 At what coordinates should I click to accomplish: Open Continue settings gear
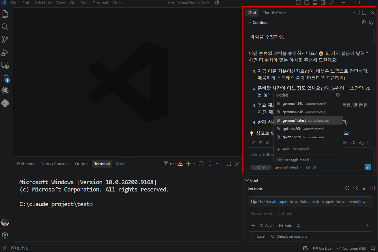pyautogui.click(x=371, y=22)
